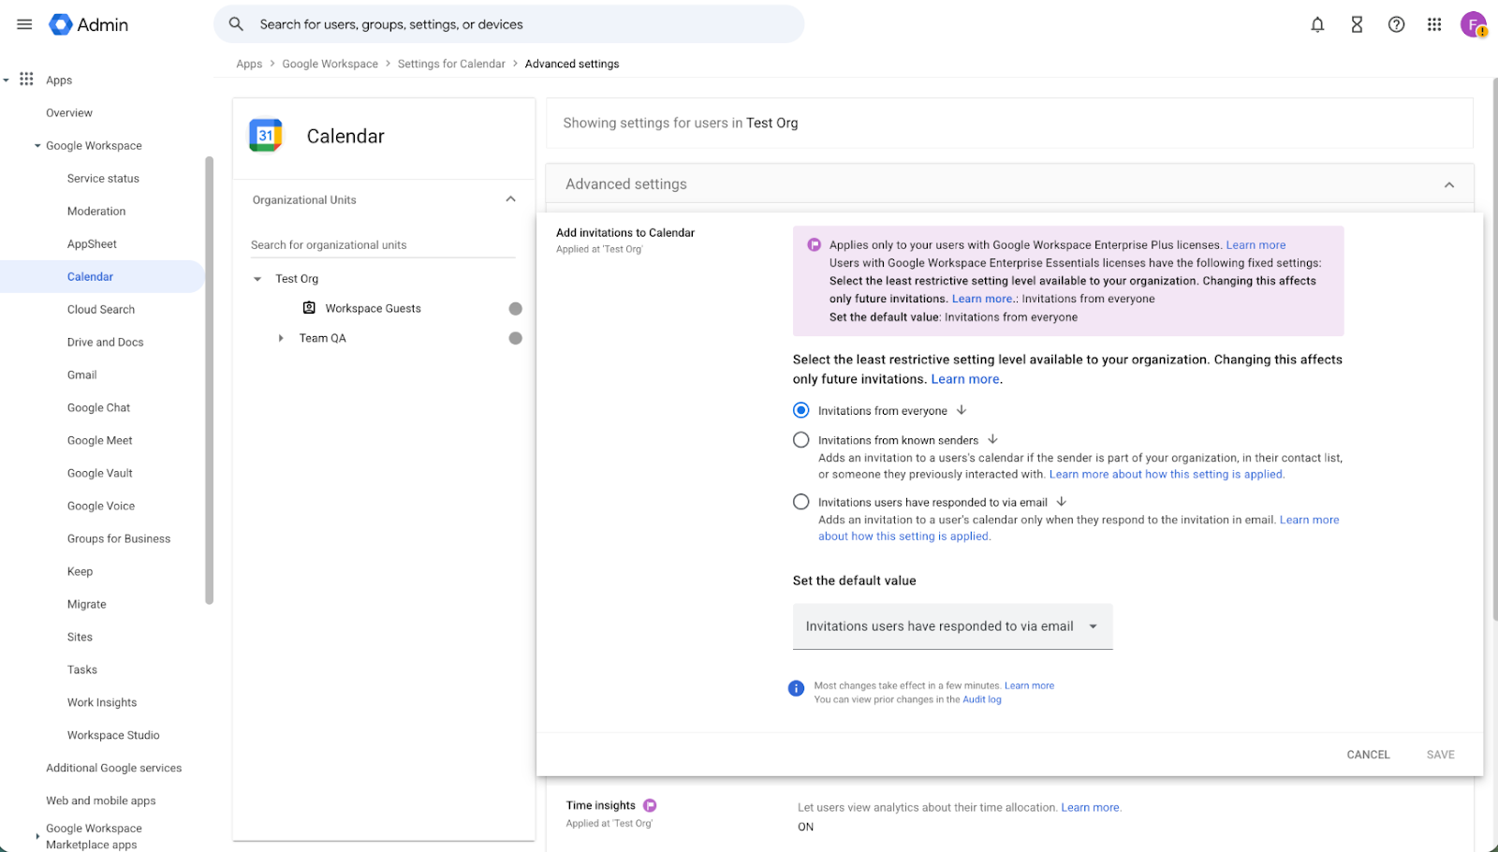Screen dimensions: 1498x852
Task: Go to Service status page
Action: coord(103,178)
